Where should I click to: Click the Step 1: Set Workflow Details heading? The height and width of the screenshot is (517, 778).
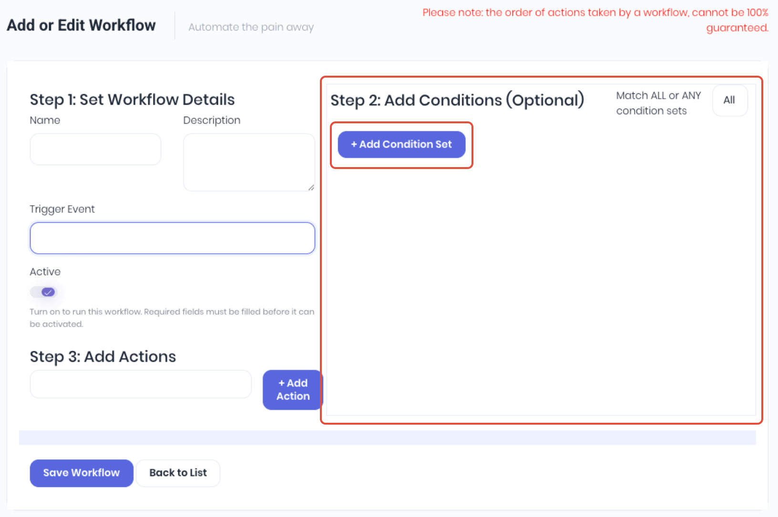pyautogui.click(x=132, y=99)
